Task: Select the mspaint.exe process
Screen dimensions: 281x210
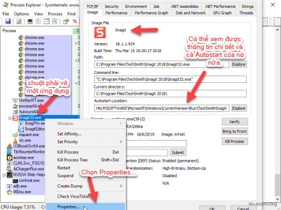Action: point(29,134)
